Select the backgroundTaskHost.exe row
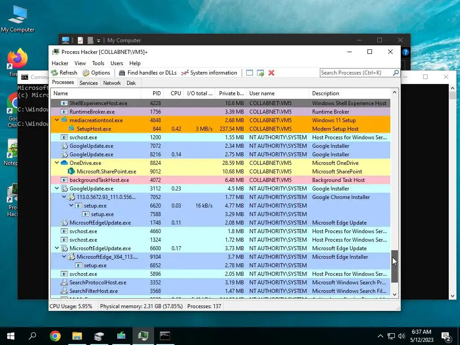The image size is (460, 345). click(220, 180)
